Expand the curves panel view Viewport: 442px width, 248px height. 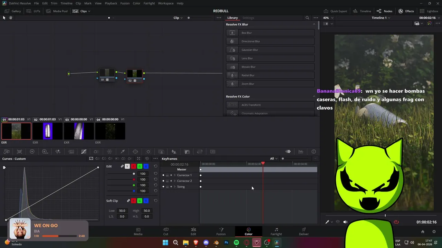(x=138, y=158)
